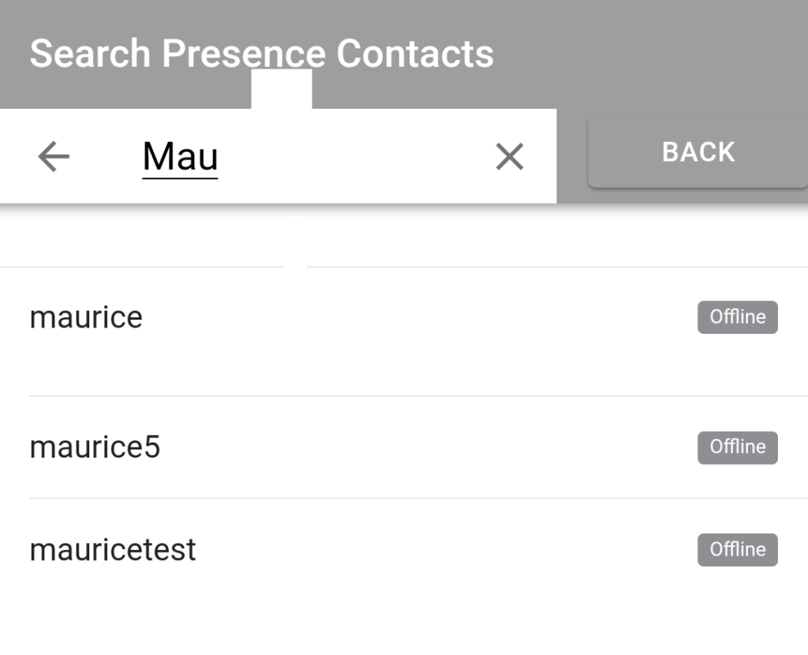808x655 pixels.
Task: Open the contact mauricetest
Action: (x=111, y=549)
